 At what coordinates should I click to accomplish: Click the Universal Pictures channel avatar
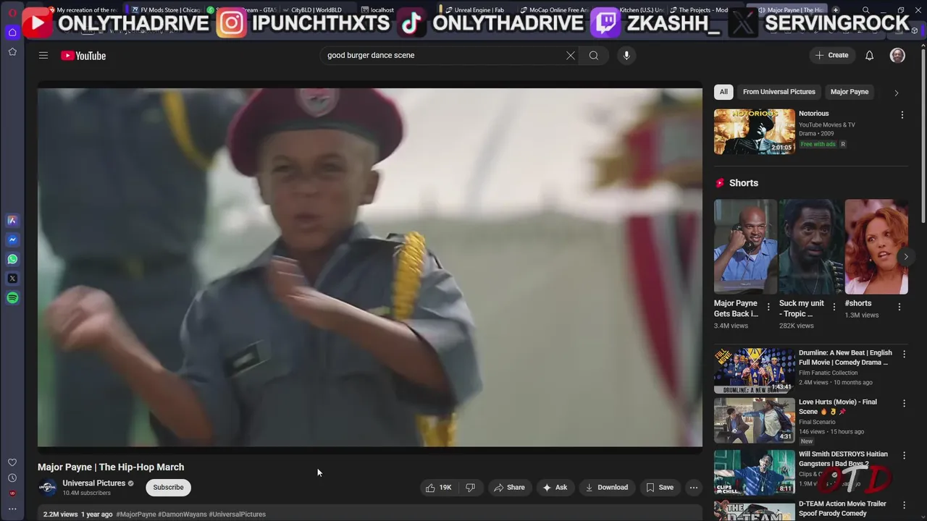(x=48, y=488)
